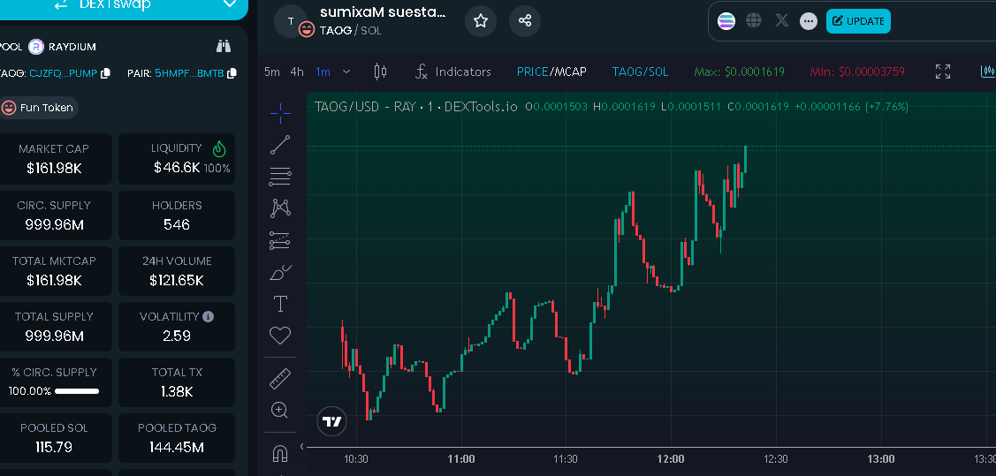Click the % CIRC. SUPPLY progress bar

pos(77,391)
